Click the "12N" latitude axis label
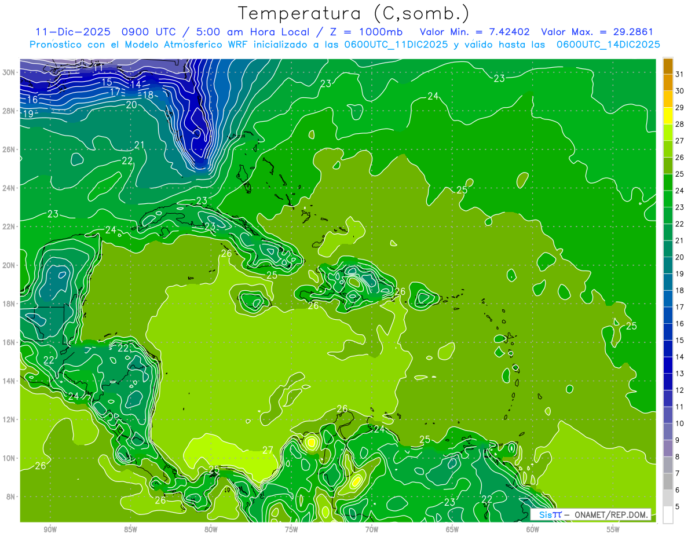This screenshot has height=537, width=695. click(x=9, y=419)
